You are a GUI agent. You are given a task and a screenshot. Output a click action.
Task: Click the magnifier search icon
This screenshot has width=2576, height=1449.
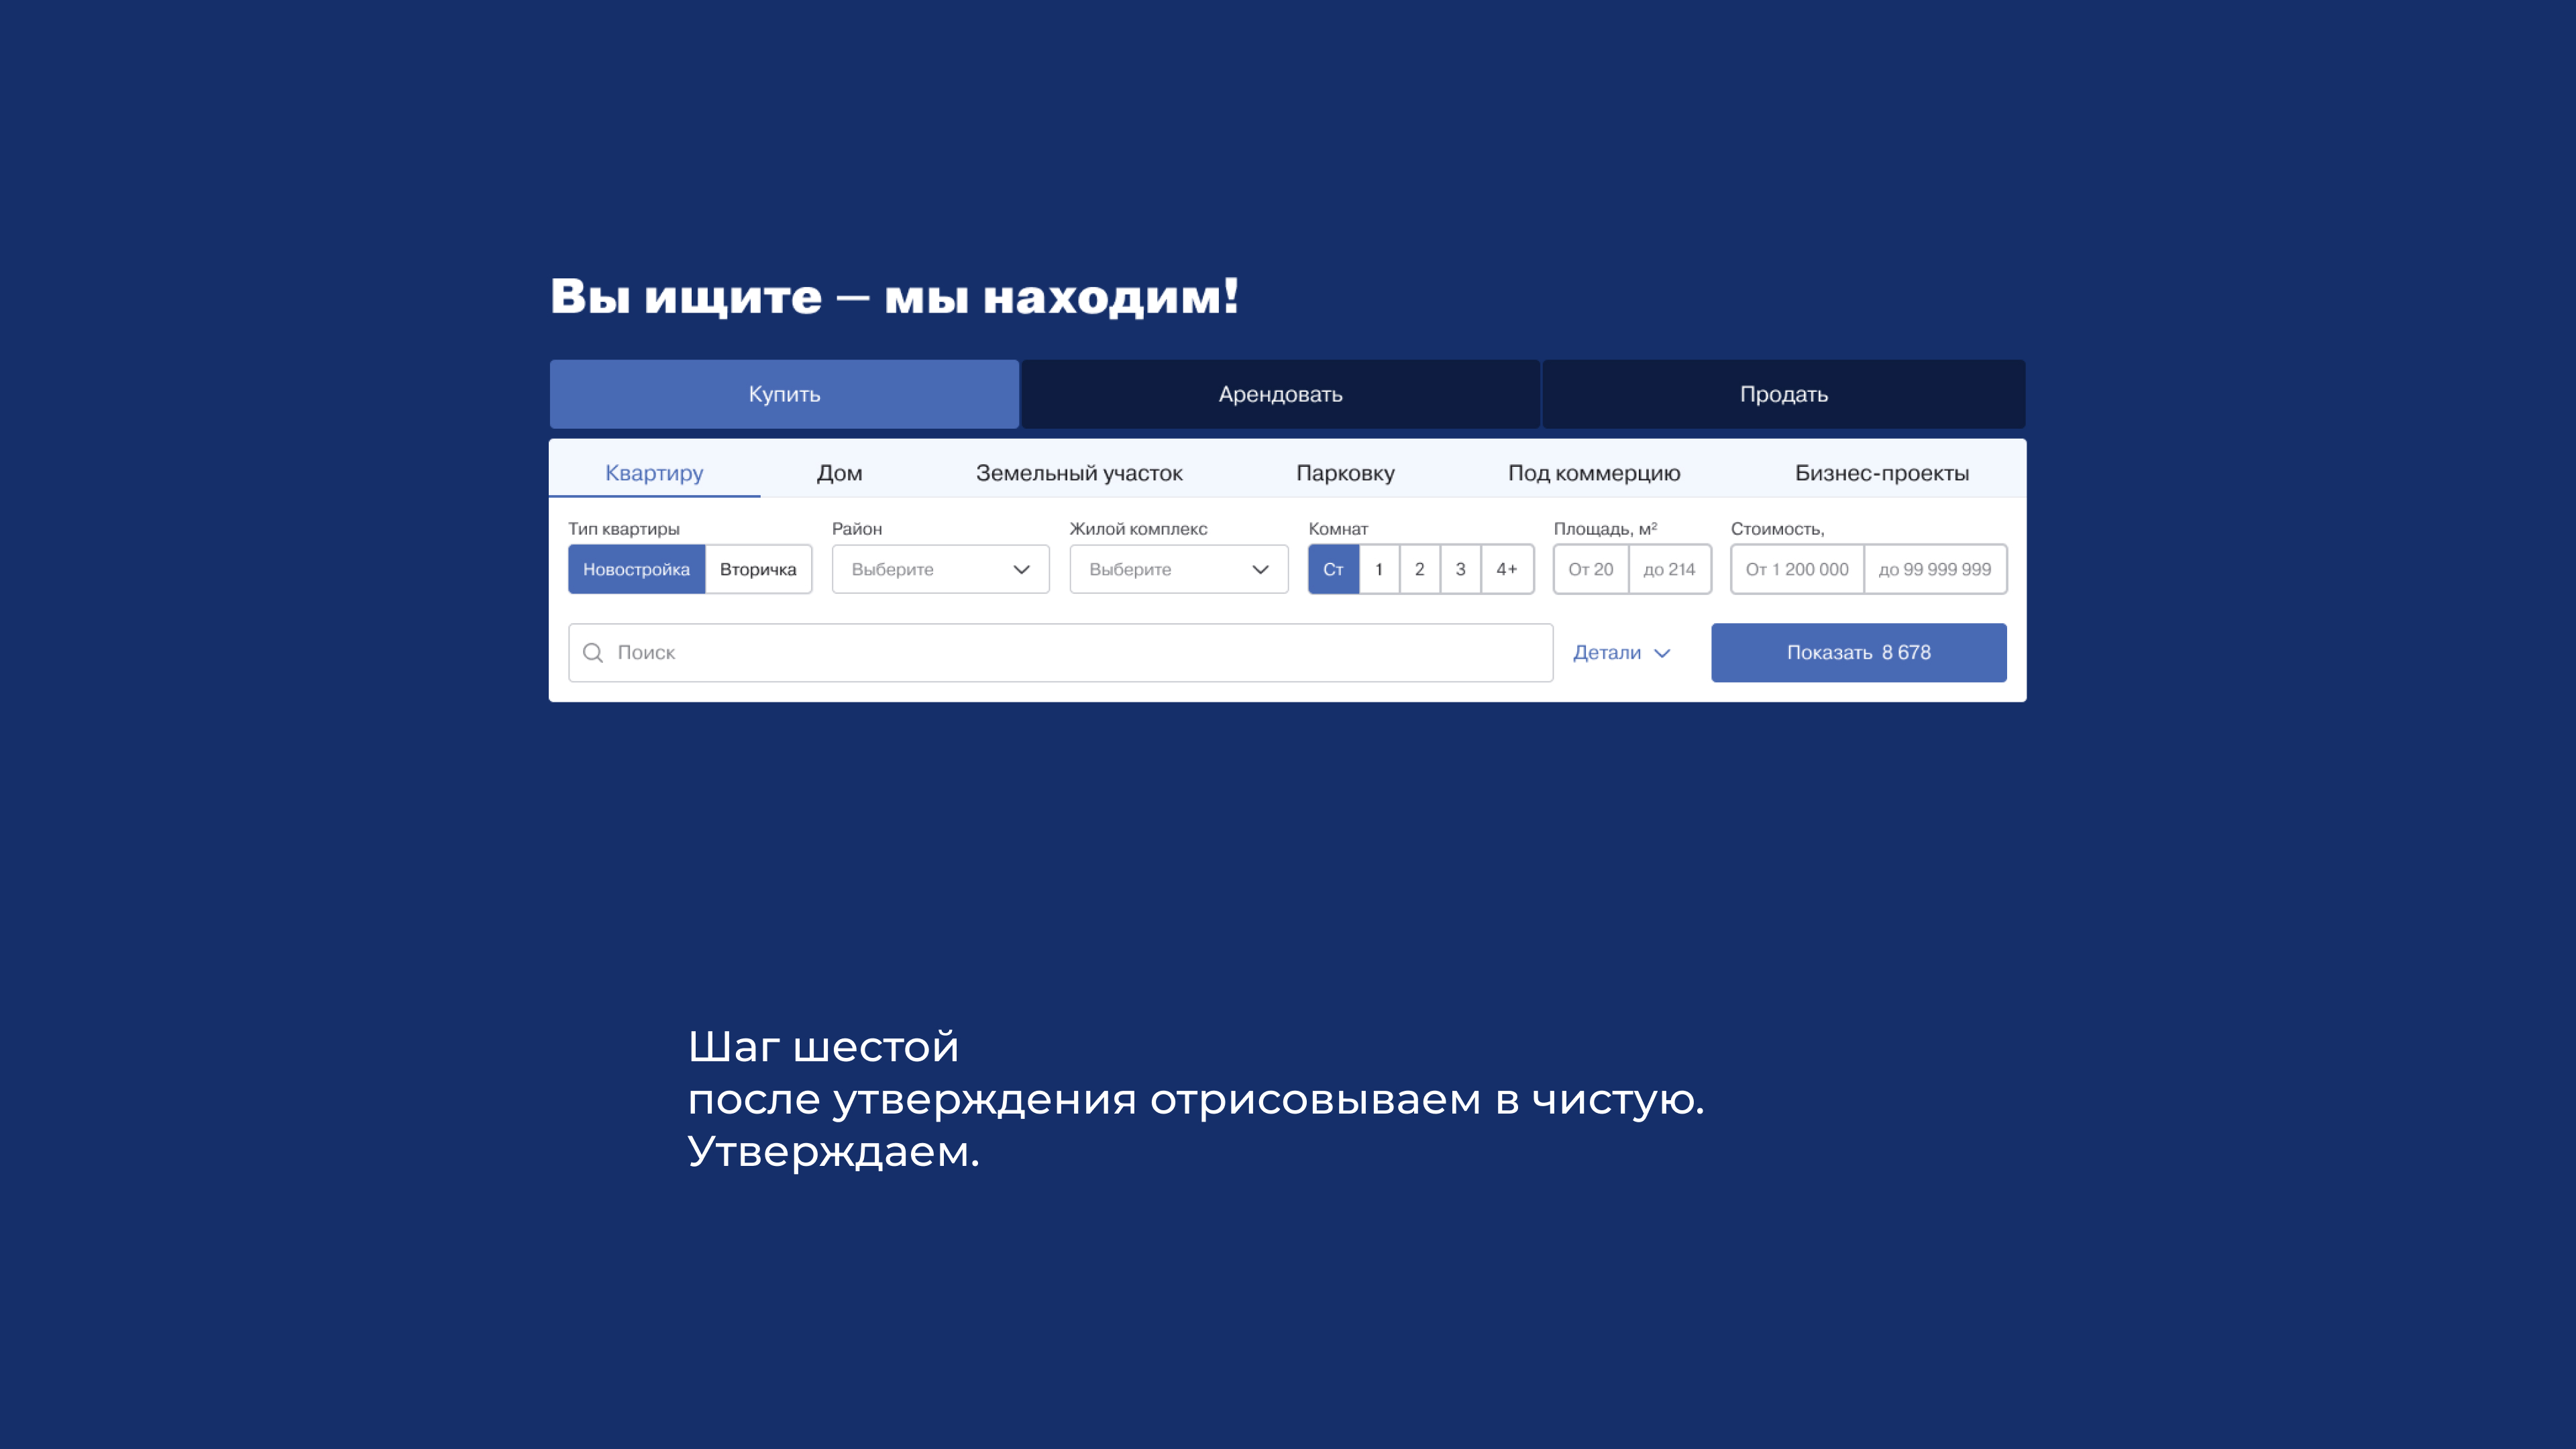(593, 653)
